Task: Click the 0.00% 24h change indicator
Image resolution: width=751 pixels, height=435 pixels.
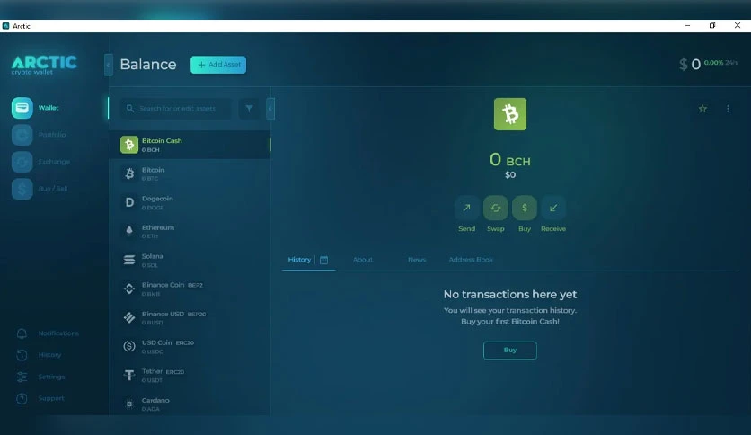Action: pyautogui.click(x=720, y=63)
